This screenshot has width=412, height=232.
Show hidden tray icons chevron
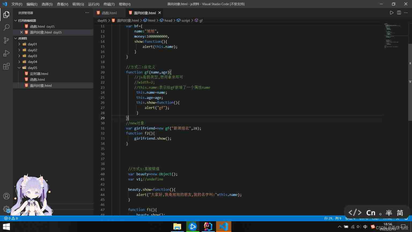pos(340,227)
